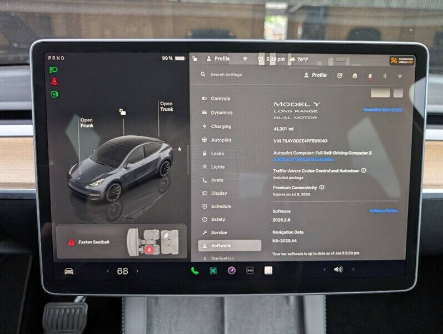
Task: Tap the 2:29 pm clock
Action: pos(275,59)
